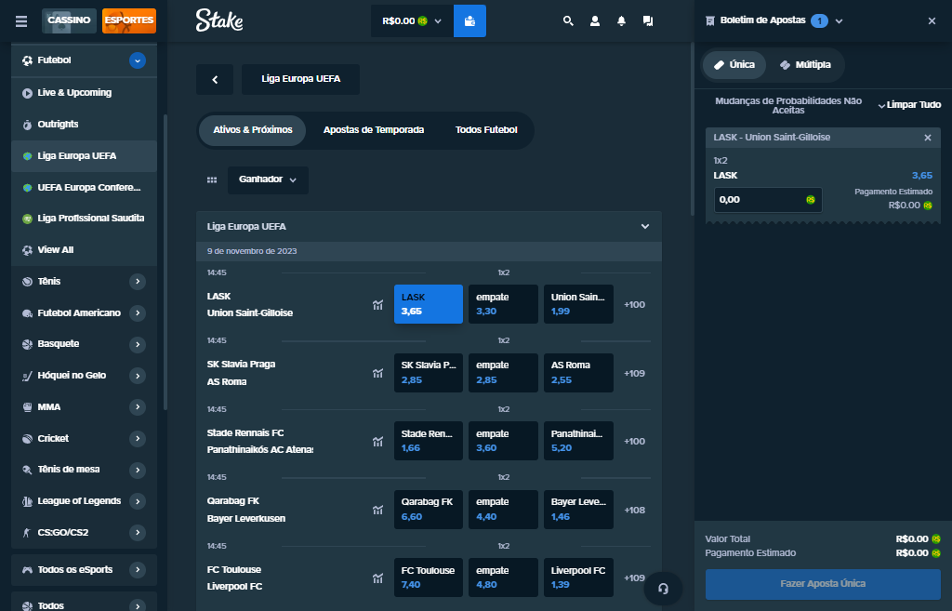Open Liga Profissional Saudita

point(85,219)
